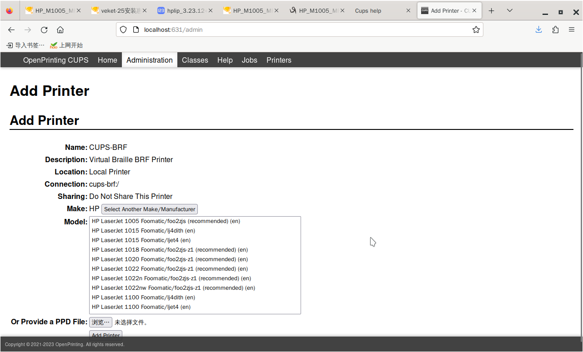This screenshot has height=352, width=583.
Task: Open the Jobs section
Action: point(250,60)
